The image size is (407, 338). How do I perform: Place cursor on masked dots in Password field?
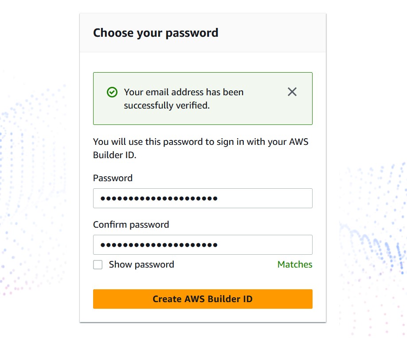tap(159, 198)
